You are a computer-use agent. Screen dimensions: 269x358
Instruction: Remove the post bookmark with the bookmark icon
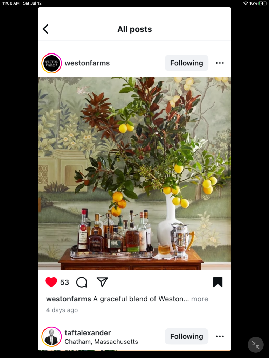pyautogui.click(x=218, y=282)
